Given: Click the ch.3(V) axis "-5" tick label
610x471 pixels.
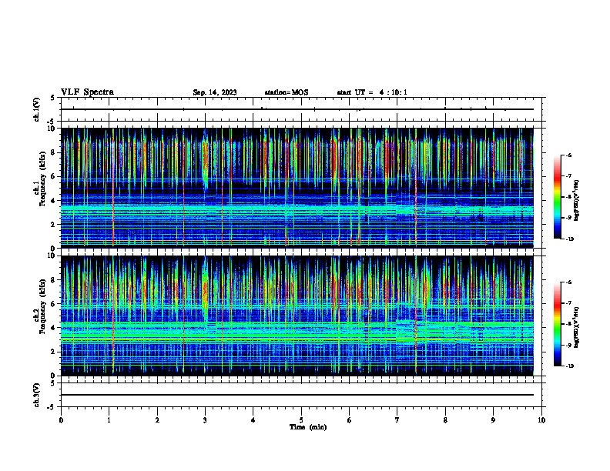Looking at the screenshot, I should click(52, 407).
